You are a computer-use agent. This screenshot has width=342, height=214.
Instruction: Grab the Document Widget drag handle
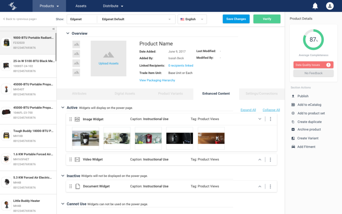click(70, 186)
